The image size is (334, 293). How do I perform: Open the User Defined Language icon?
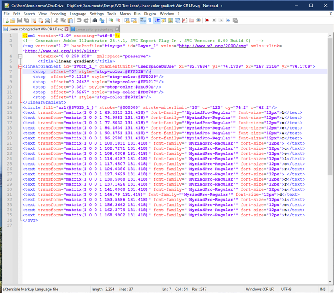click(164, 21)
